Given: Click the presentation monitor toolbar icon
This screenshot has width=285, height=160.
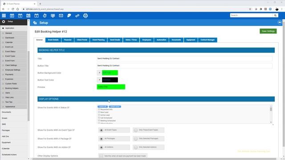Looking at the screenshot, I should coord(53,16).
